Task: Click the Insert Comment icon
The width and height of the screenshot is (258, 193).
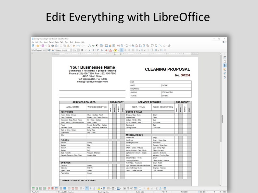Action: tap(152, 46)
